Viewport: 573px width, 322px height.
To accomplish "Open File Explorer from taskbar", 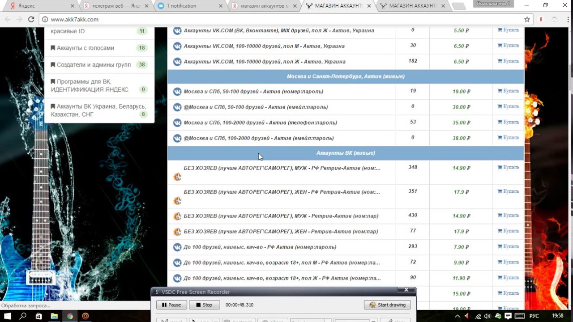I will [54, 316].
